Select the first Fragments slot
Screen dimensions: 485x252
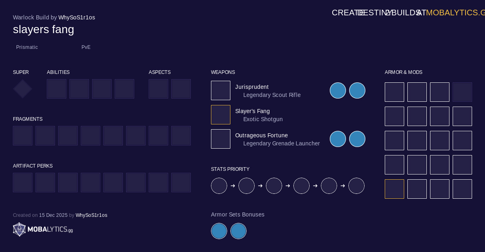(23, 136)
